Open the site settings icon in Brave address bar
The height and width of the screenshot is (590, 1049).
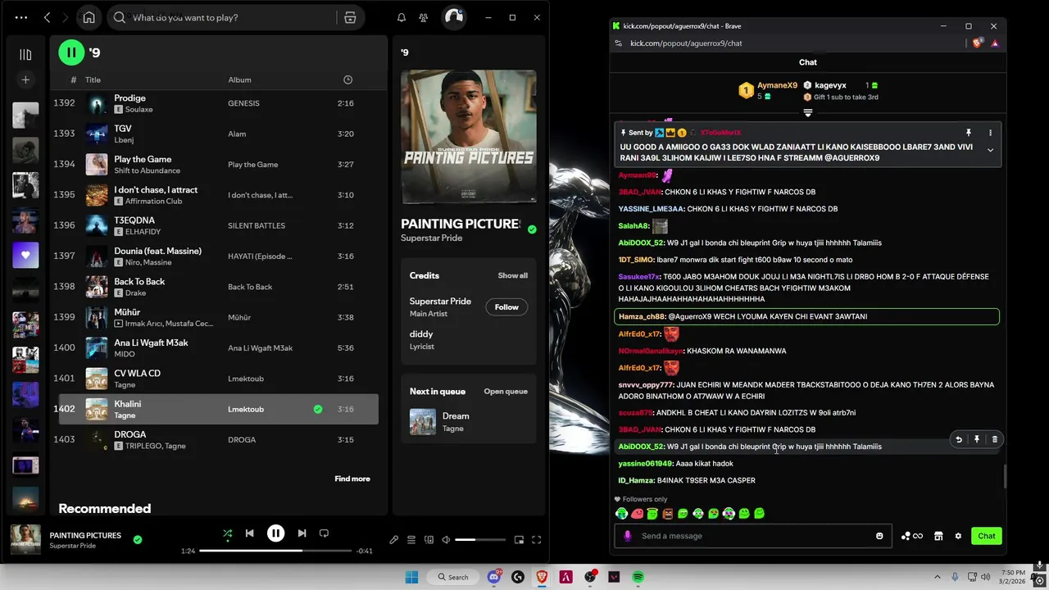620,43
